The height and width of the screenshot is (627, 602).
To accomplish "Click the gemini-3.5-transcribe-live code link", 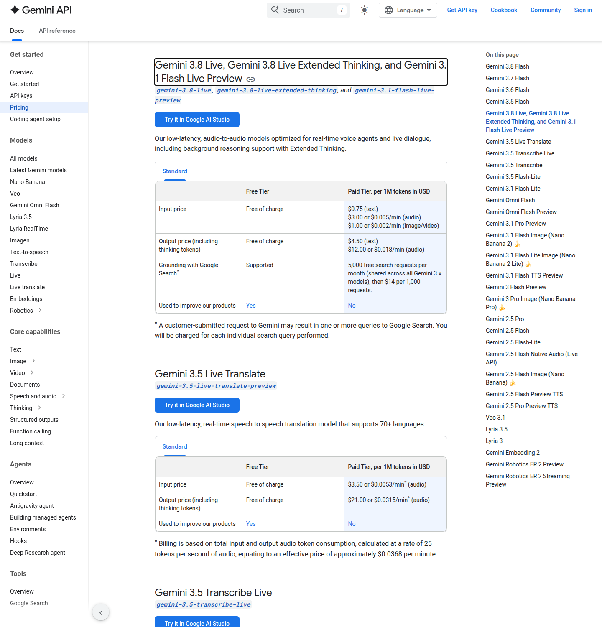I will coord(204,604).
